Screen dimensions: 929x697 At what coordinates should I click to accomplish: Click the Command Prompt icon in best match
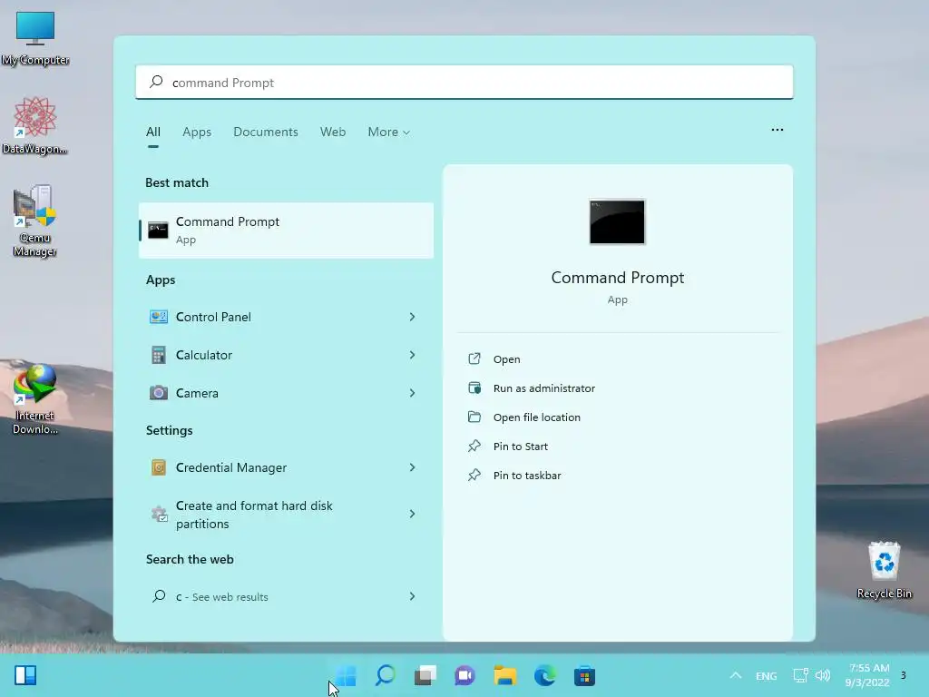pos(158,231)
